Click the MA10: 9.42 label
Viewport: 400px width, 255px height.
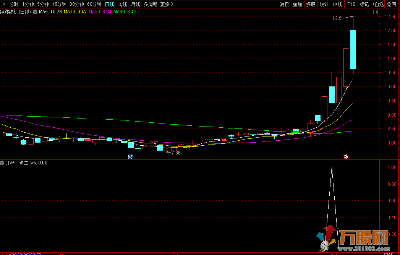[75, 12]
